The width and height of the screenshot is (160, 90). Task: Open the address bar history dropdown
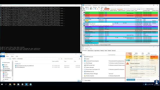coord(59,59)
